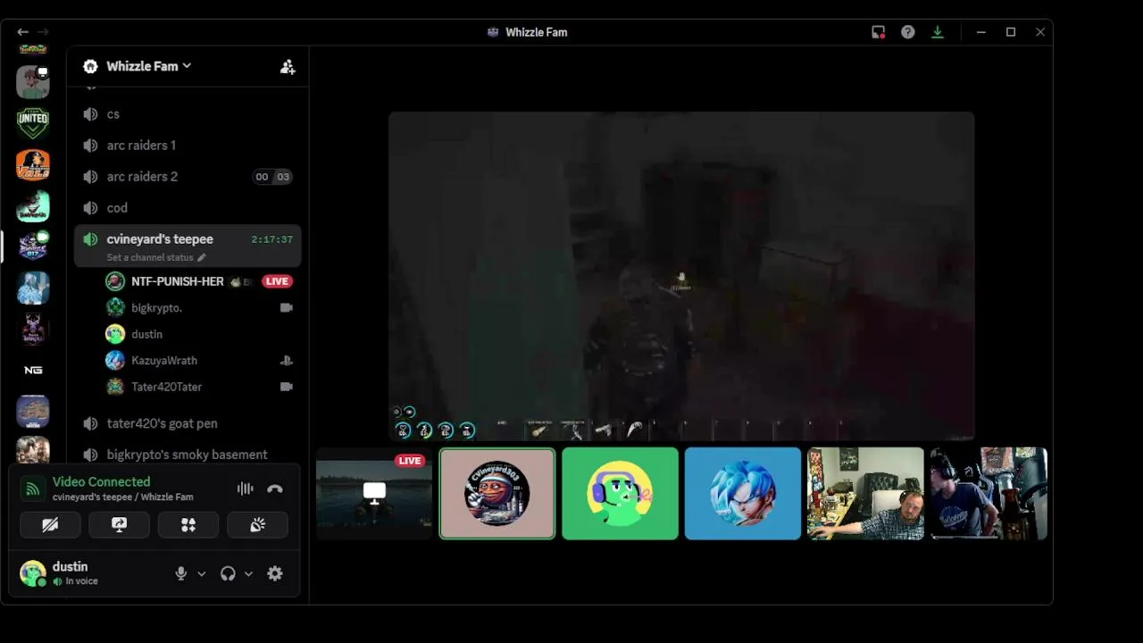Select the webcam tile with man at desk
Viewport: 1143px width, 643px height.
click(865, 494)
